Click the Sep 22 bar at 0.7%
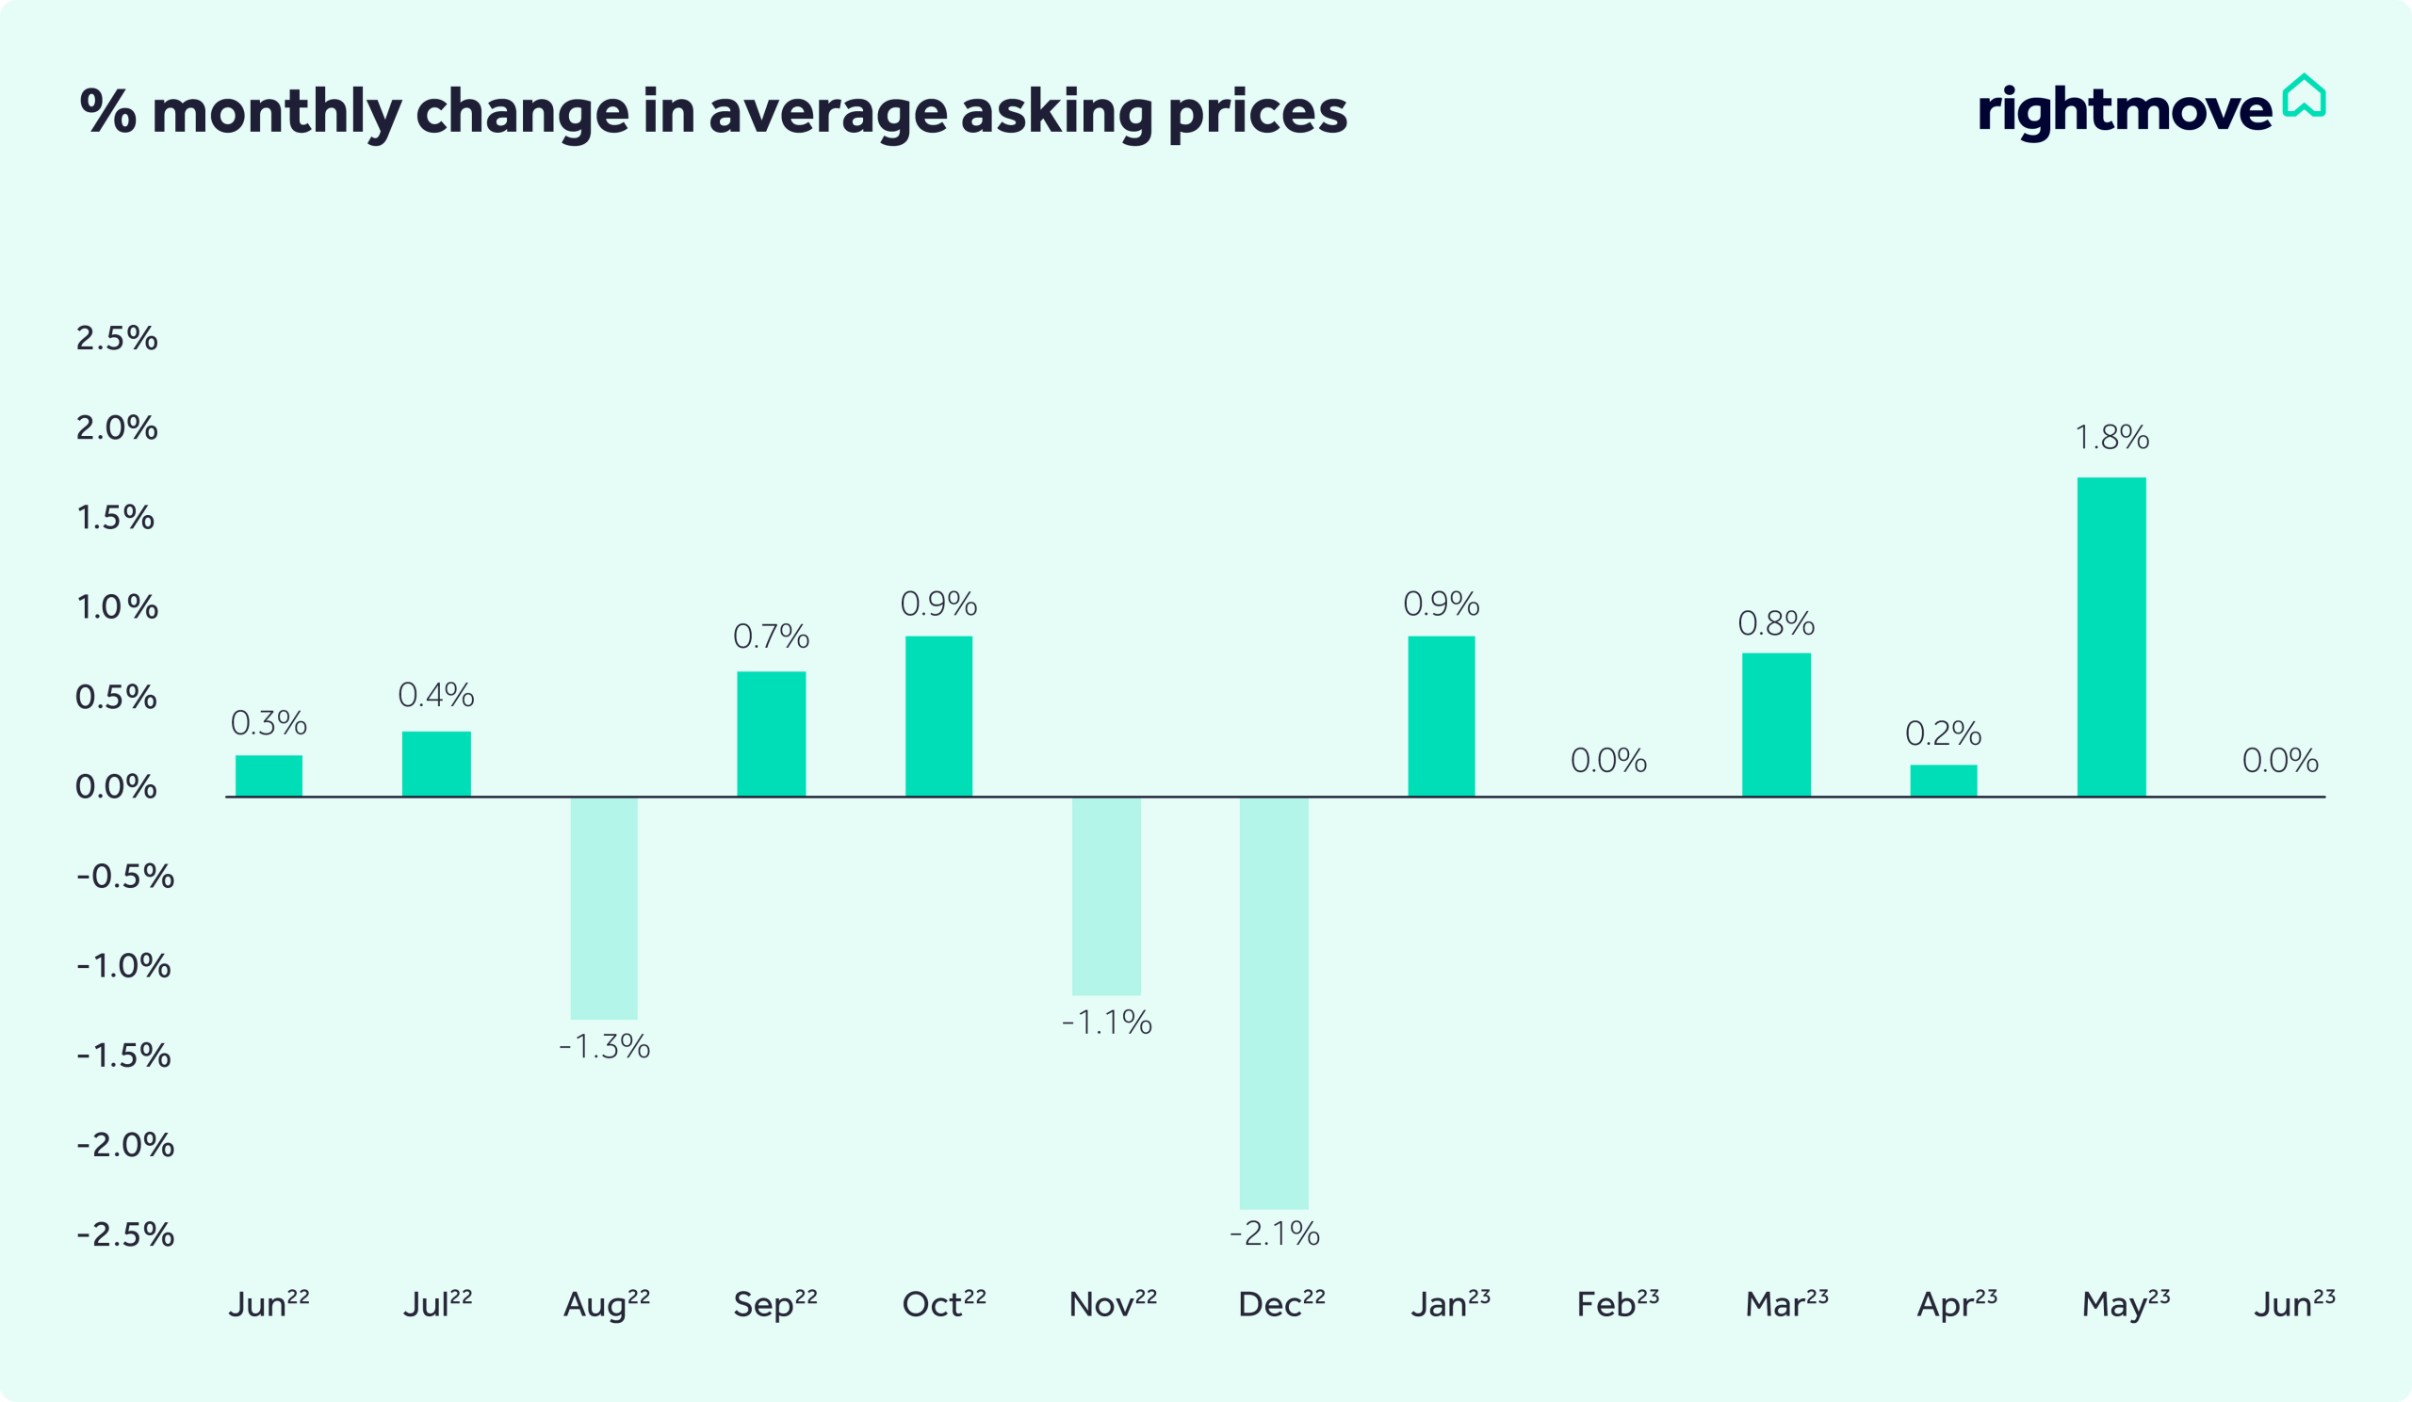 (x=771, y=733)
